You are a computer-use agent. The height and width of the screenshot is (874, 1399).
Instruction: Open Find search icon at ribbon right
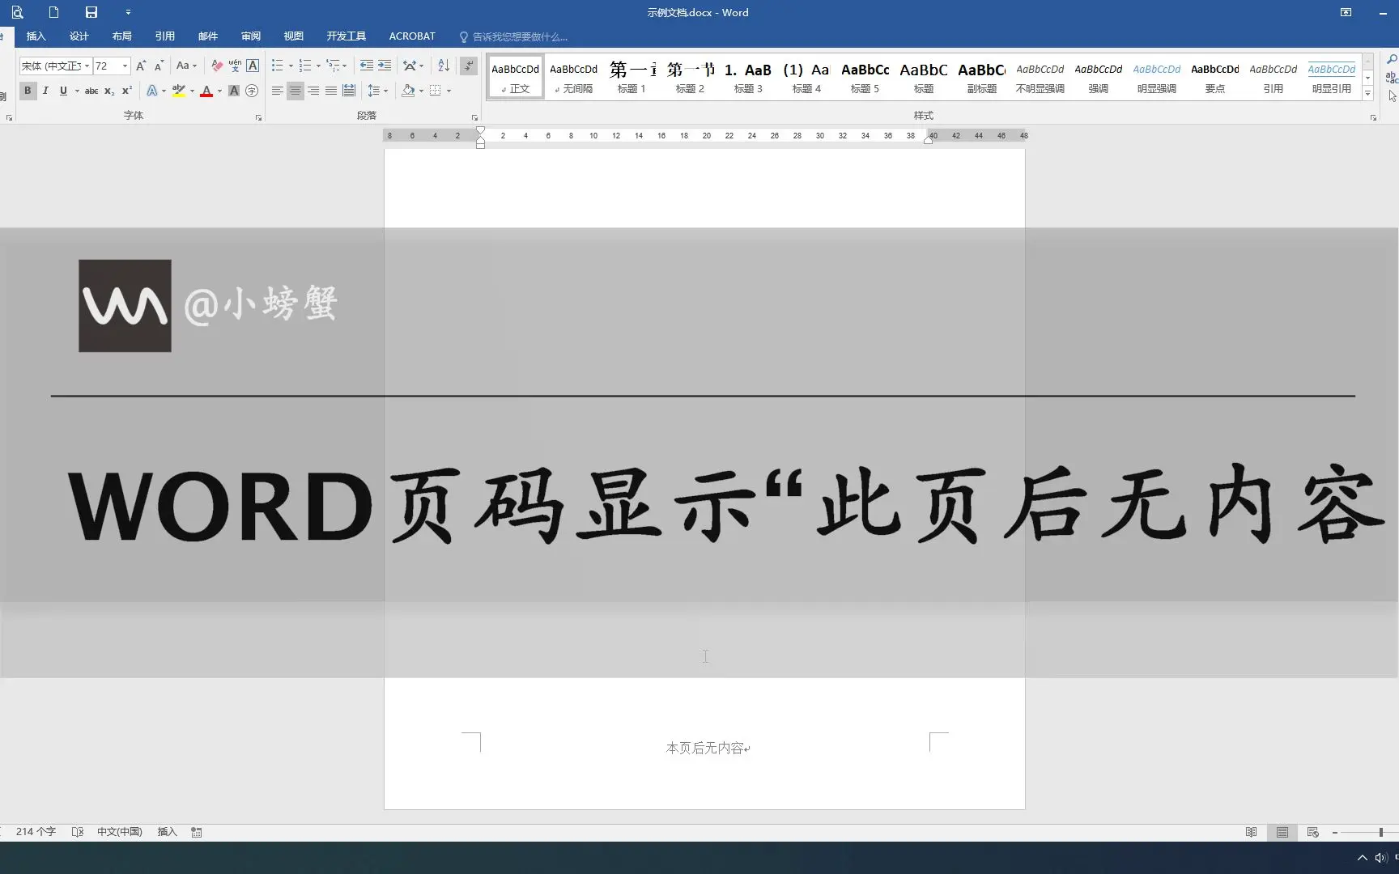pos(1392,60)
